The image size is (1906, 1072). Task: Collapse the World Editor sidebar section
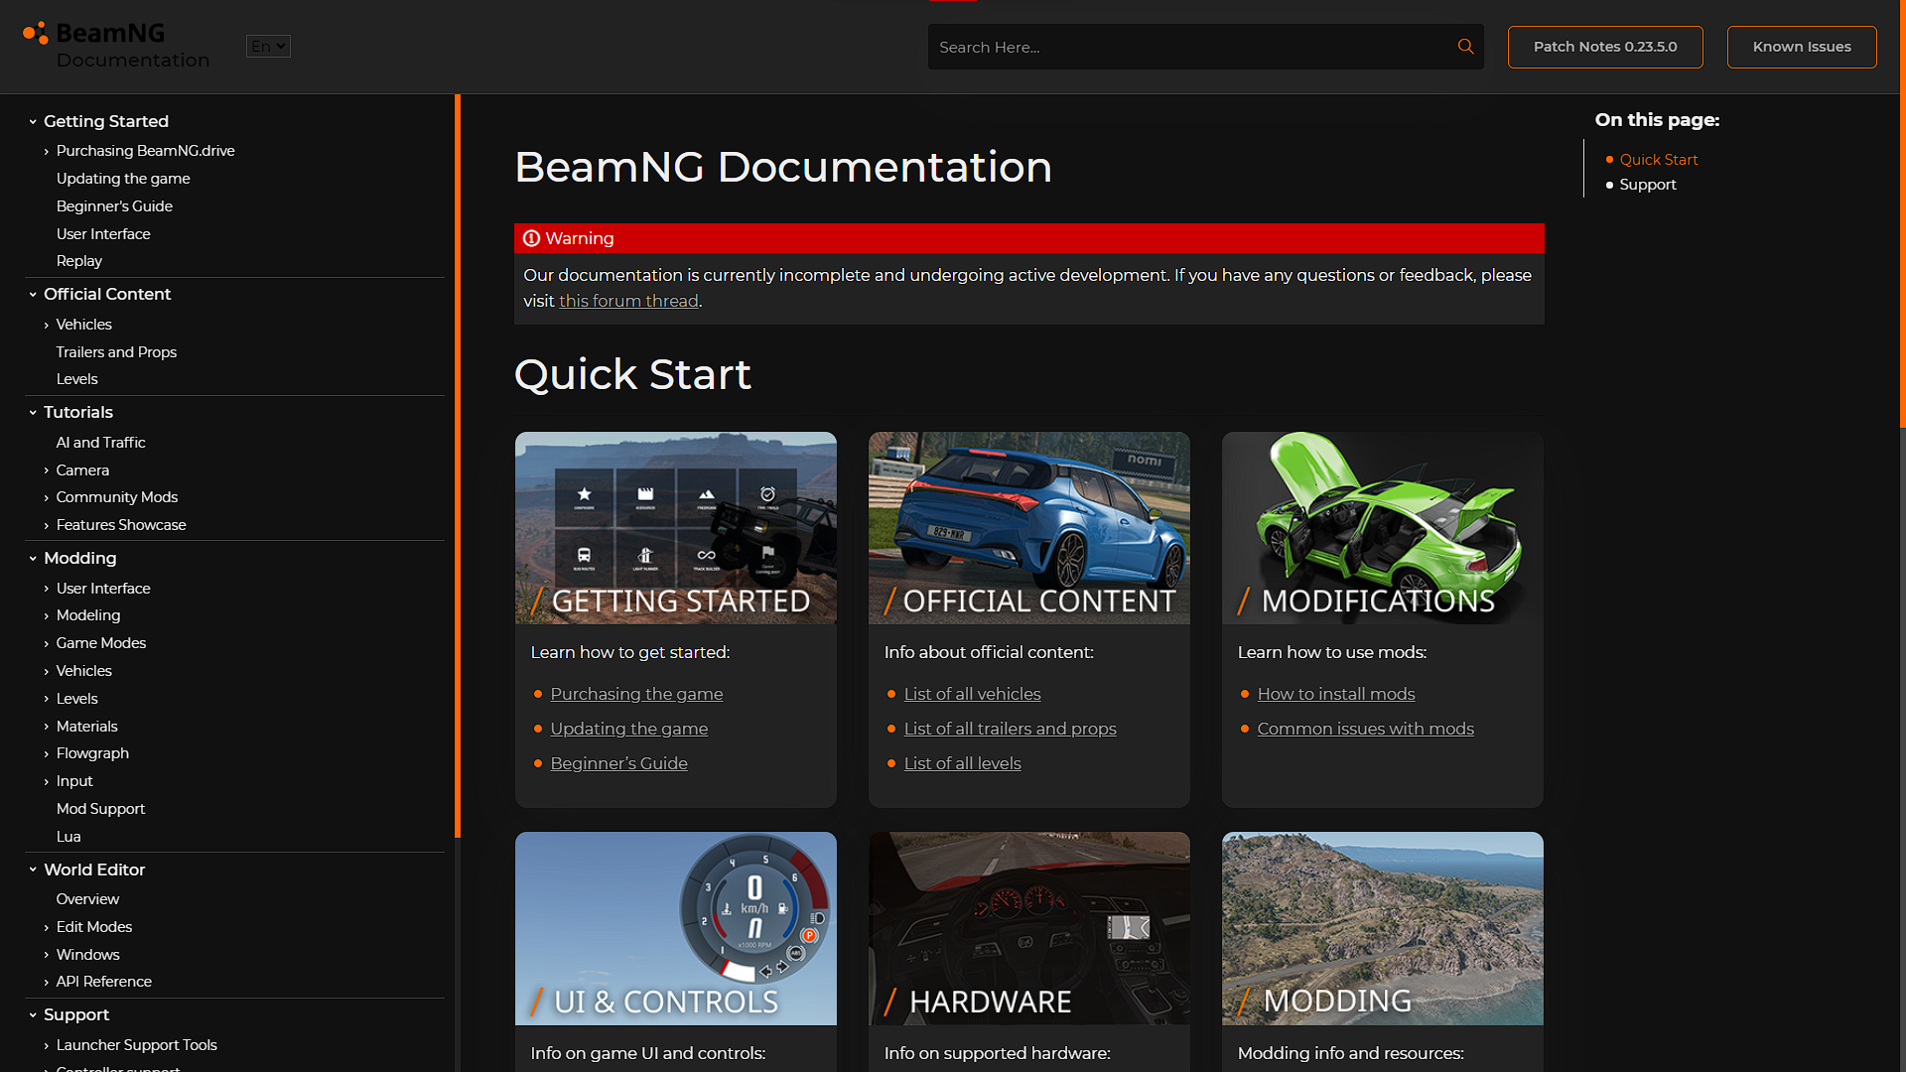click(33, 870)
